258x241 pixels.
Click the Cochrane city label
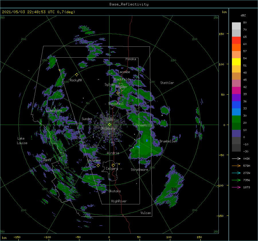coord(94,160)
